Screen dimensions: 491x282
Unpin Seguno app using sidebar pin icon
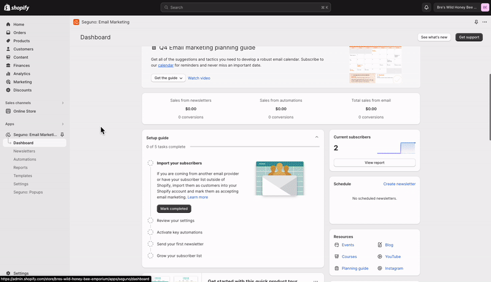coord(62,134)
